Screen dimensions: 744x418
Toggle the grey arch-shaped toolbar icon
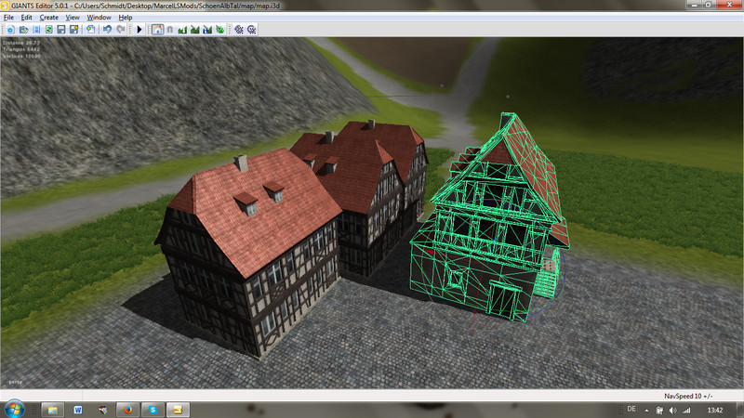coord(170,30)
